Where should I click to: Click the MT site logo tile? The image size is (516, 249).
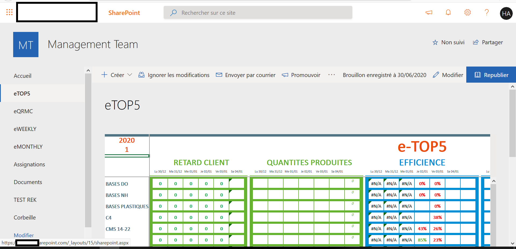[26, 45]
